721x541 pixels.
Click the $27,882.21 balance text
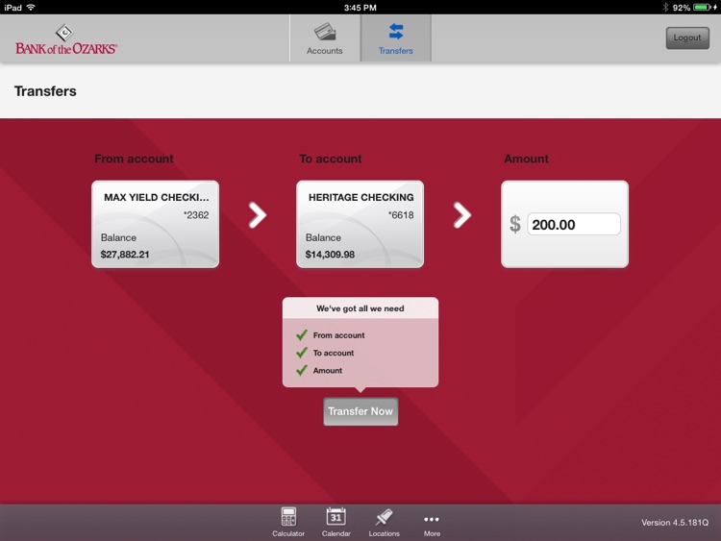click(x=125, y=255)
